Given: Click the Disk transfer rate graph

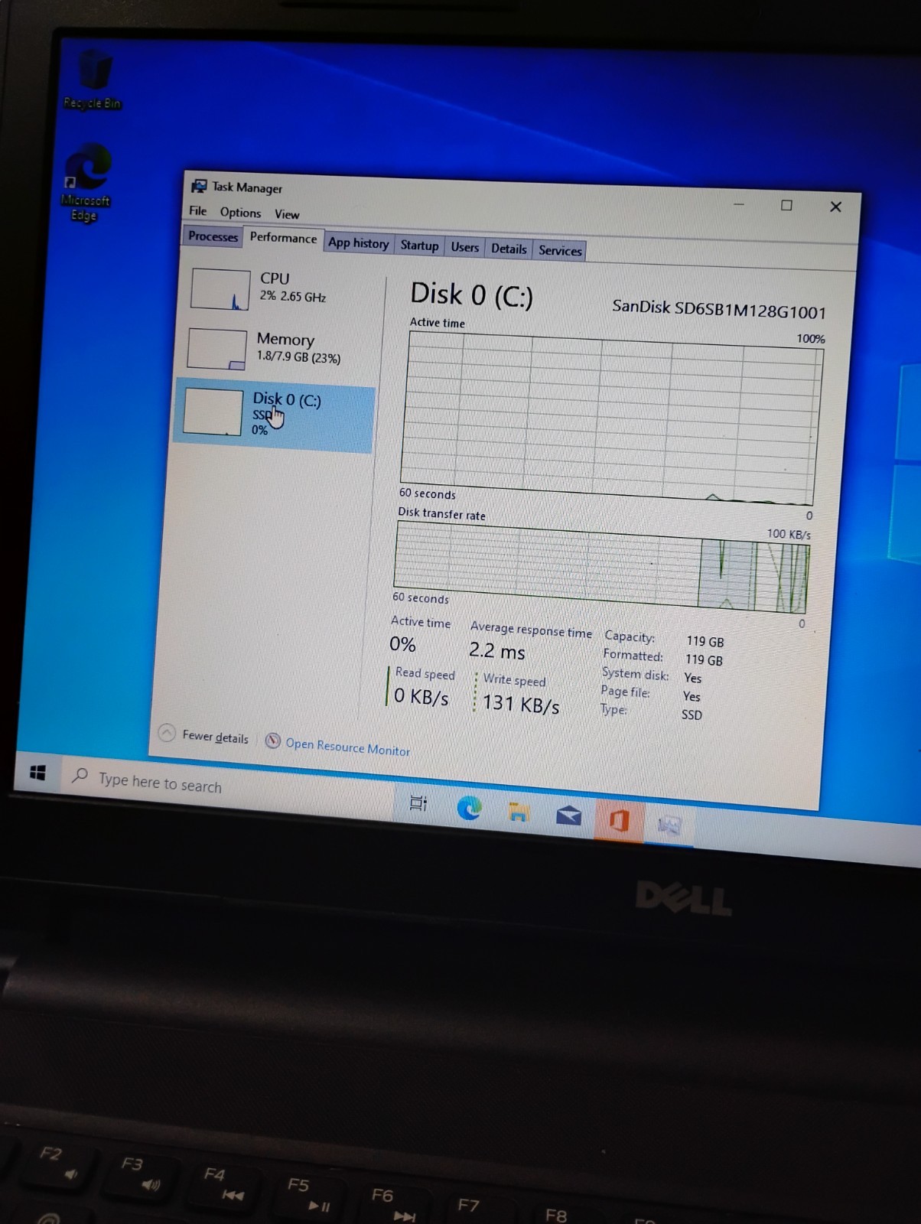Looking at the screenshot, I should [601, 568].
